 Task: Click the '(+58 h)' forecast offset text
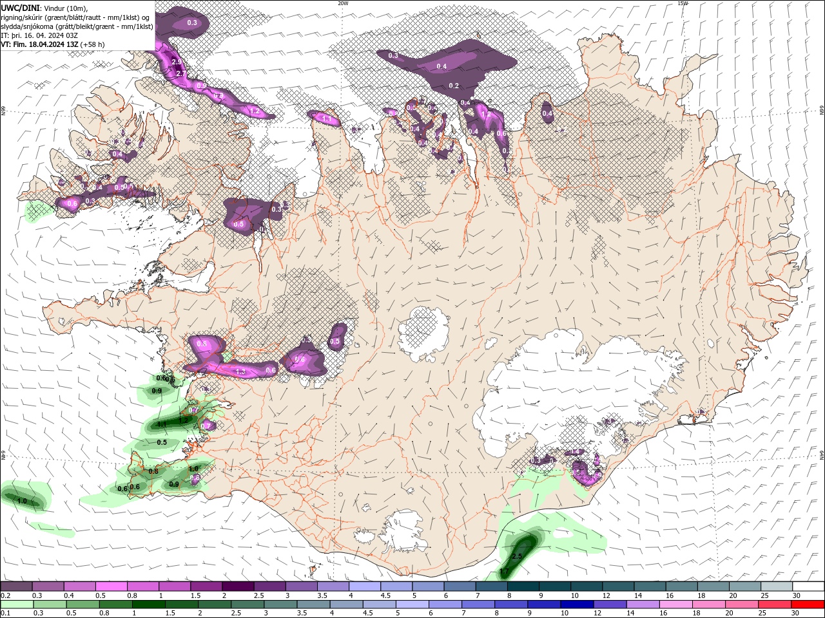point(93,44)
